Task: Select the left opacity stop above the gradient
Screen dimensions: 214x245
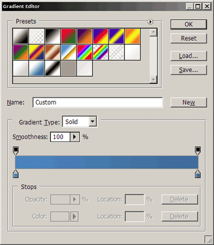Action: point(16,151)
